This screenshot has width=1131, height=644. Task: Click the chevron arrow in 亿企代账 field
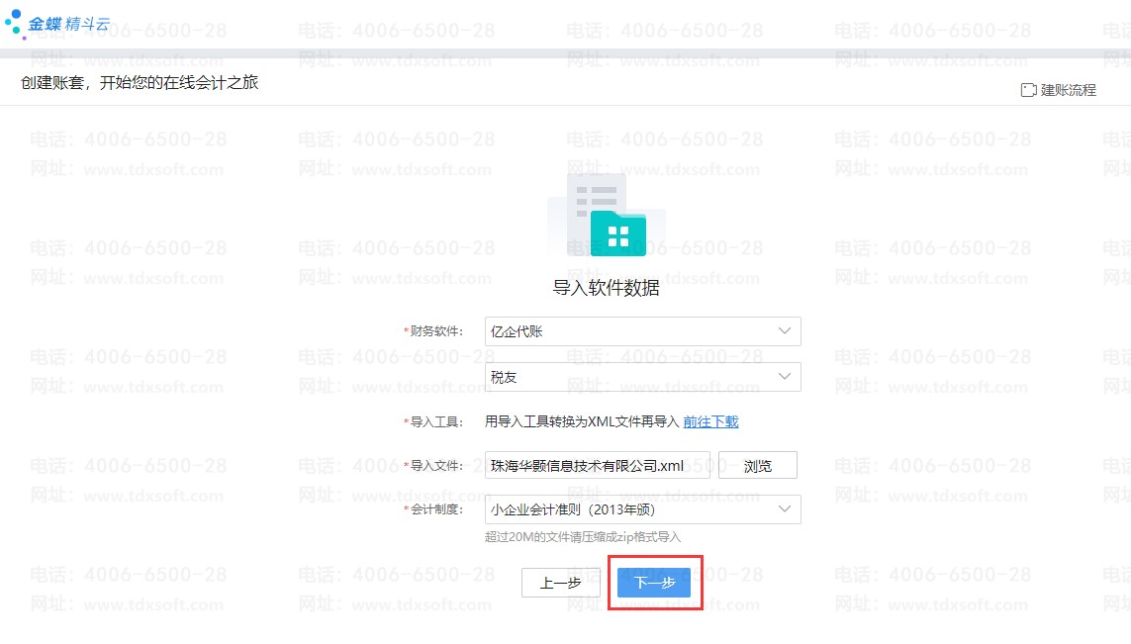[785, 331]
